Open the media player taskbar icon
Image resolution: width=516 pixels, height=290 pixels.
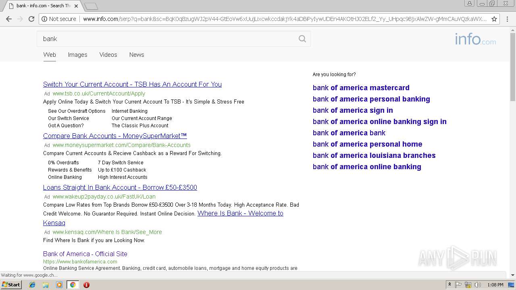pos(59,285)
